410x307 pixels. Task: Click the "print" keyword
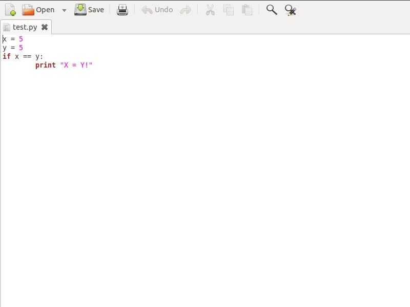[46, 65]
